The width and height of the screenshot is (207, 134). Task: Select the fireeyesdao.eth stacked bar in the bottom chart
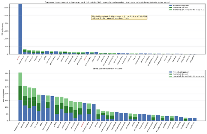coord(20,97)
